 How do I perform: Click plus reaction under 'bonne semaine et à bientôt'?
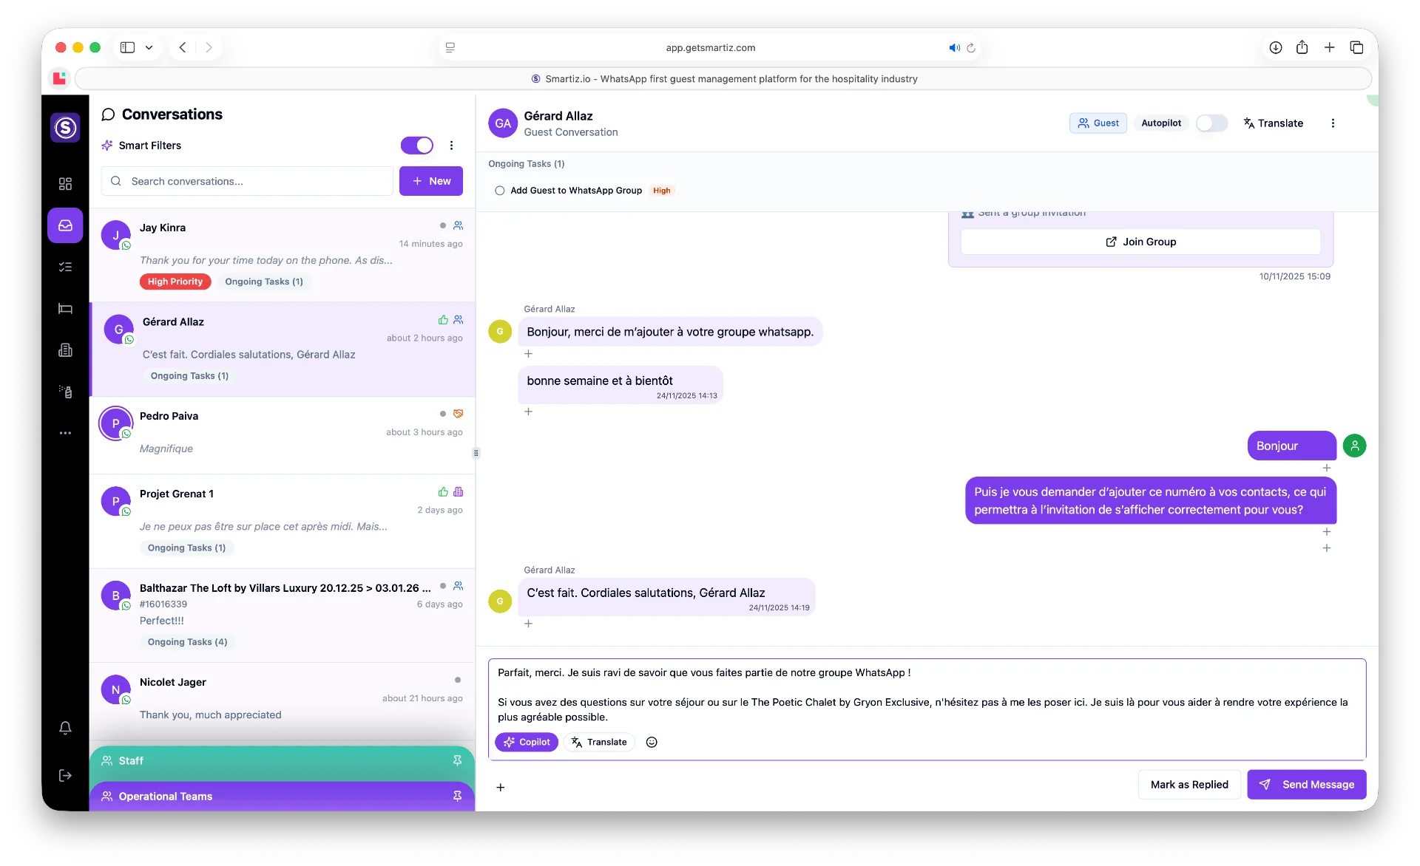pos(528,412)
